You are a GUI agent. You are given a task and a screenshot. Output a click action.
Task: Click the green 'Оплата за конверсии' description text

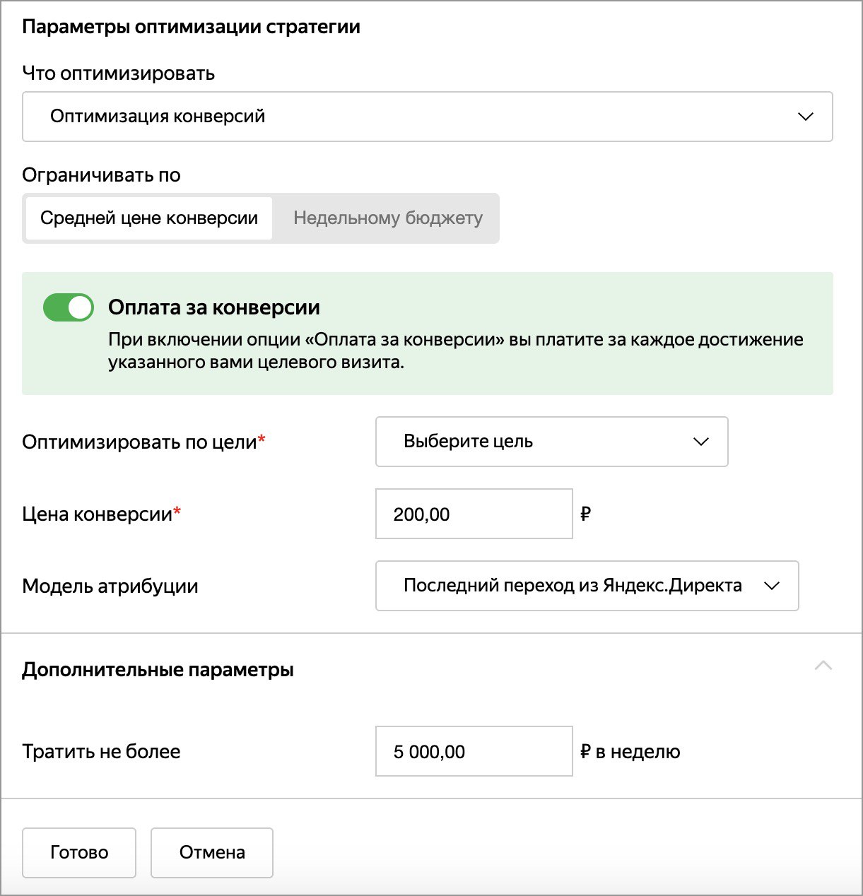[455, 351]
